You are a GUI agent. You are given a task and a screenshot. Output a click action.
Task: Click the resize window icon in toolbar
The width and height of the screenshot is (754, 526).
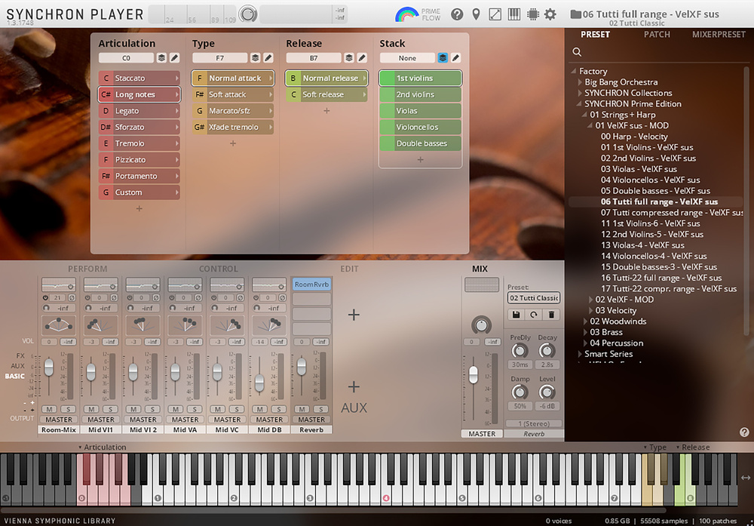[x=495, y=14]
